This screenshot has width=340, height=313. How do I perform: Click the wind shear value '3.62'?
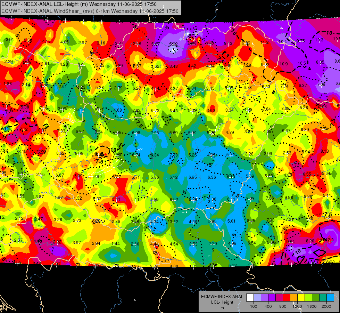155,66
